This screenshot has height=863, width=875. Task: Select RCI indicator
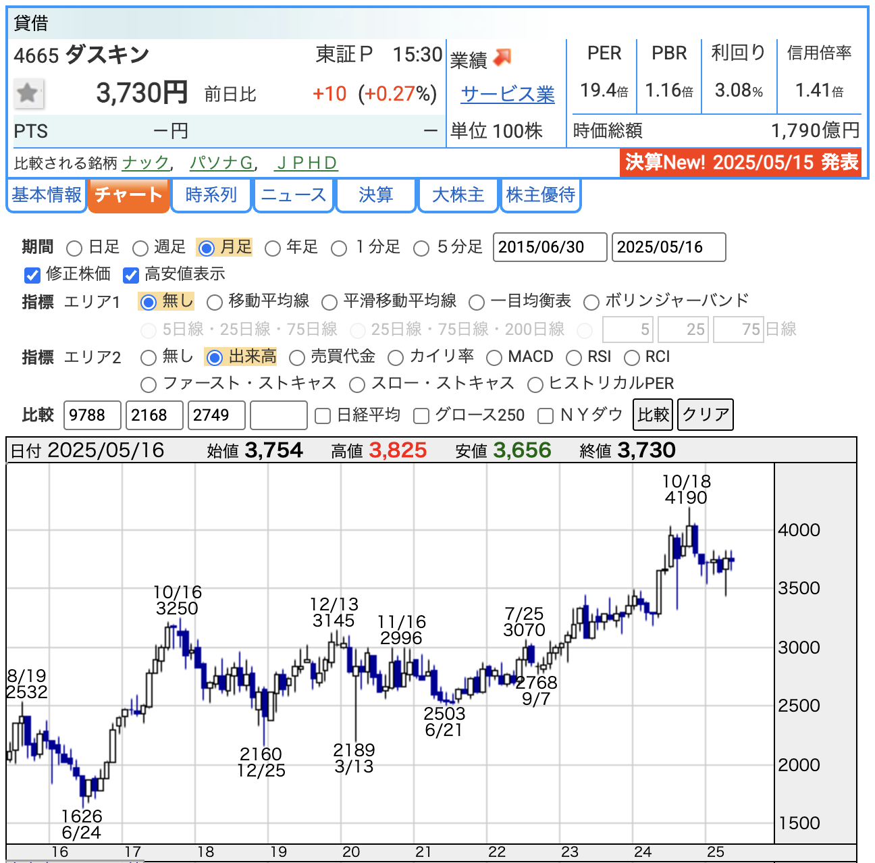[632, 357]
